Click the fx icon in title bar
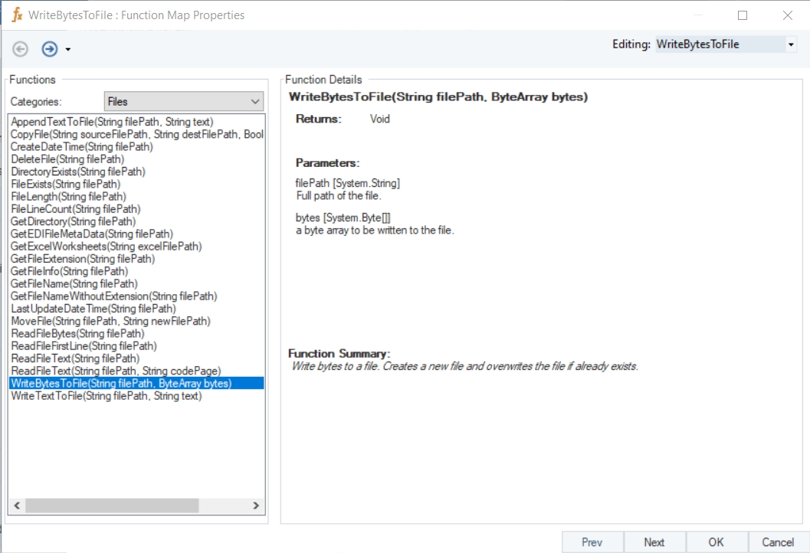The height and width of the screenshot is (553, 810). coord(16,15)
